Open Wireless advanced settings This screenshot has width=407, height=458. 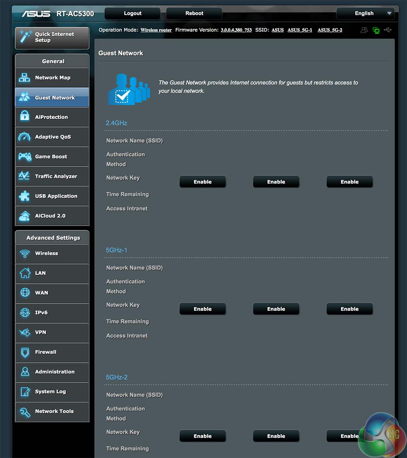(52, 253)
